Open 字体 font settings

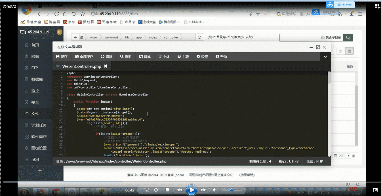coord(164,57)
